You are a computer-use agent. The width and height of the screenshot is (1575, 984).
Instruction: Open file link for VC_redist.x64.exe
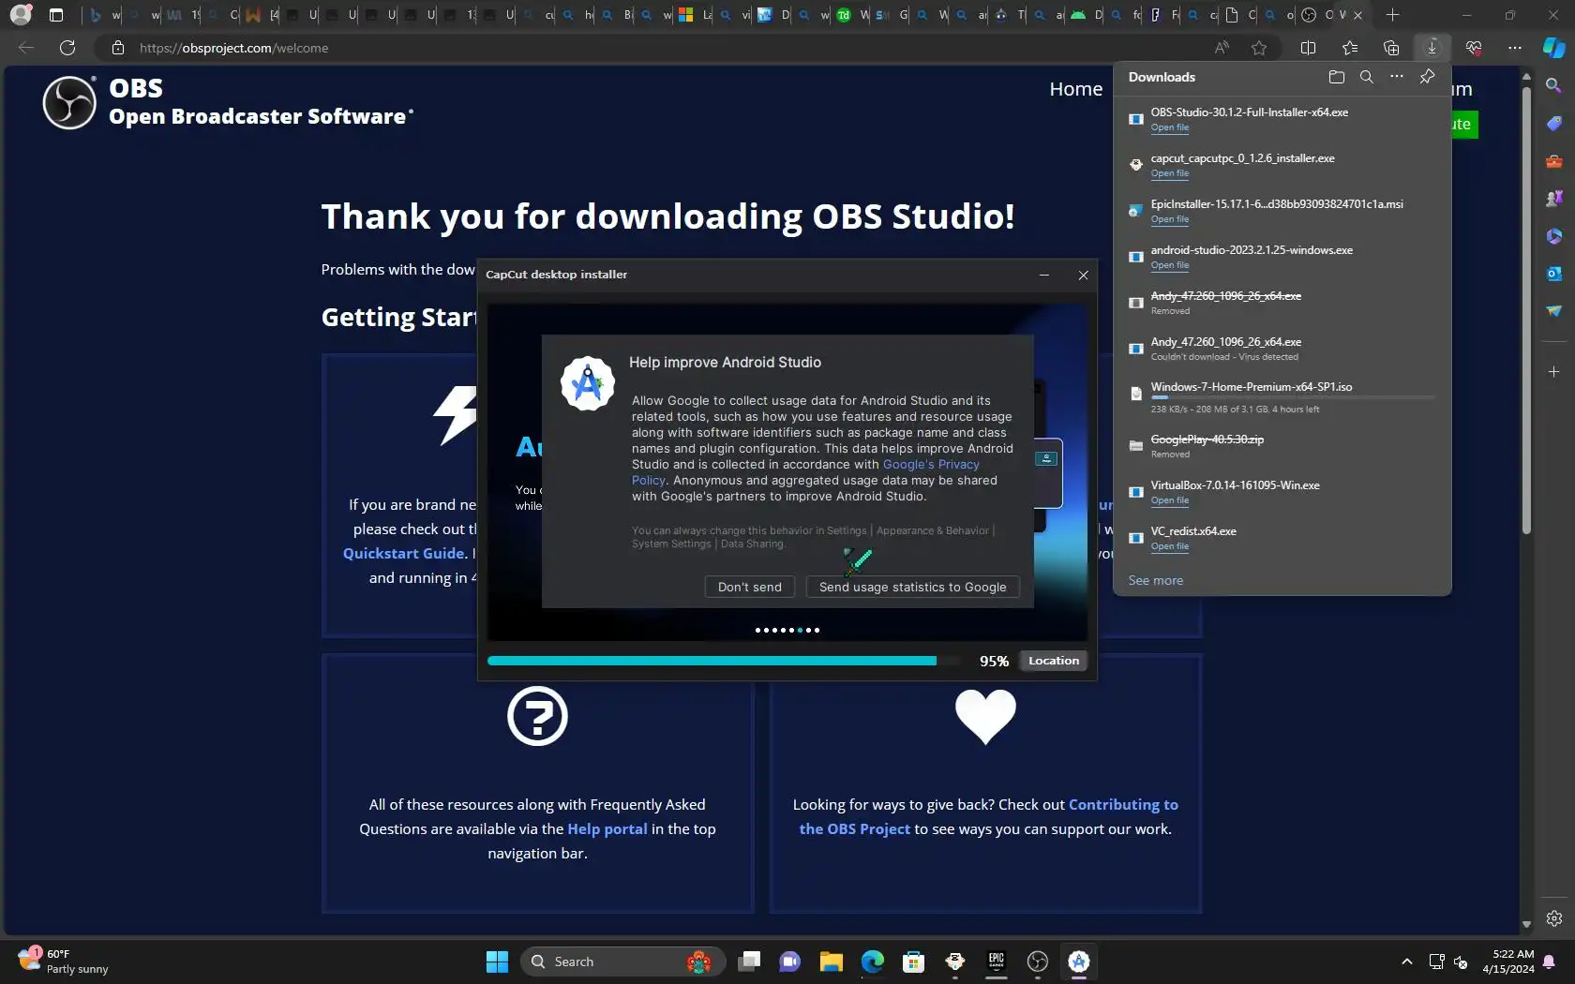click(1169, 546)
